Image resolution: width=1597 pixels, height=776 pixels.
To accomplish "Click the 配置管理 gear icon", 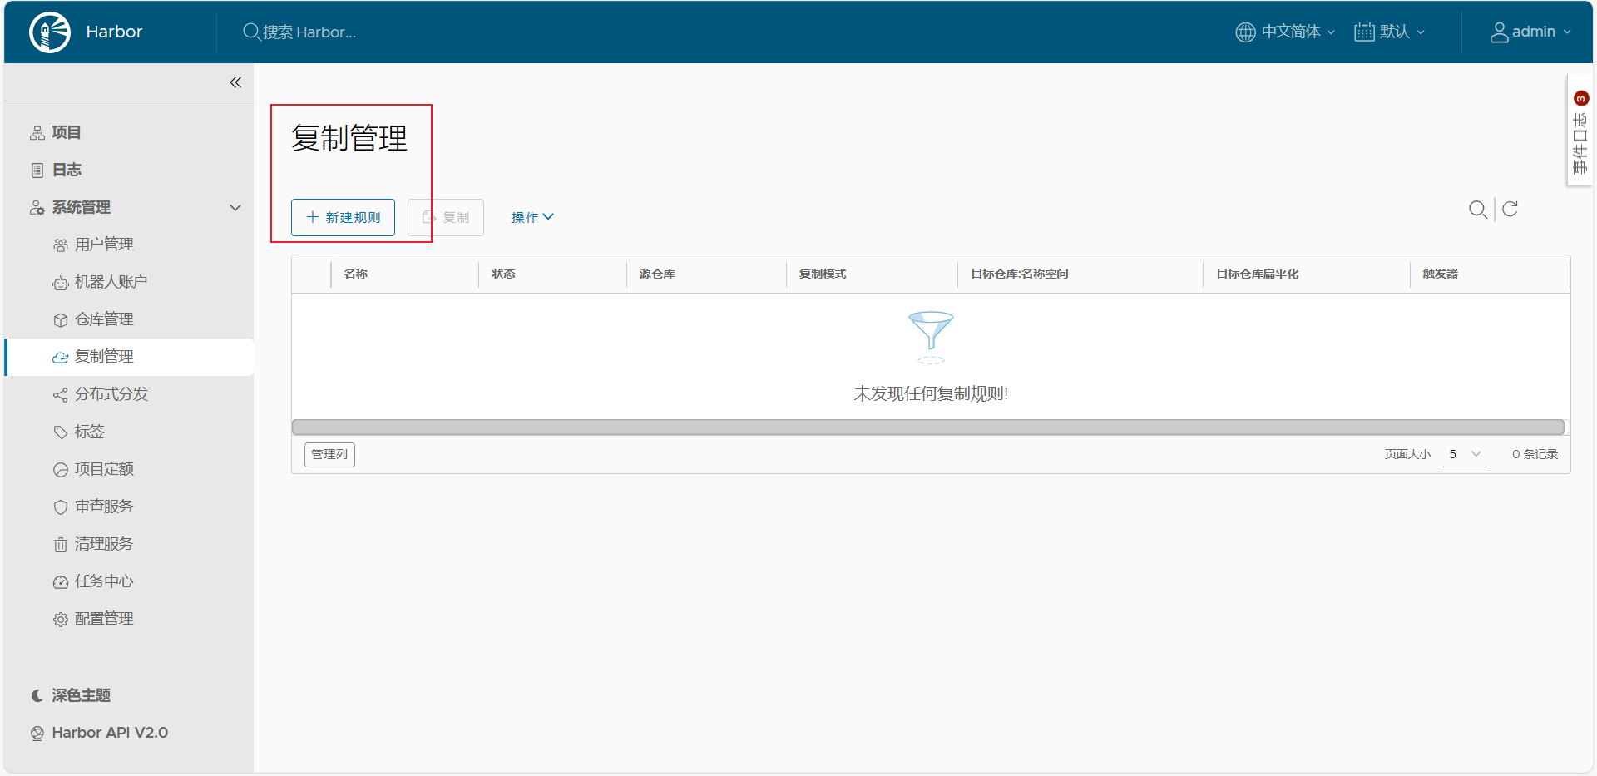I will 61,620.
